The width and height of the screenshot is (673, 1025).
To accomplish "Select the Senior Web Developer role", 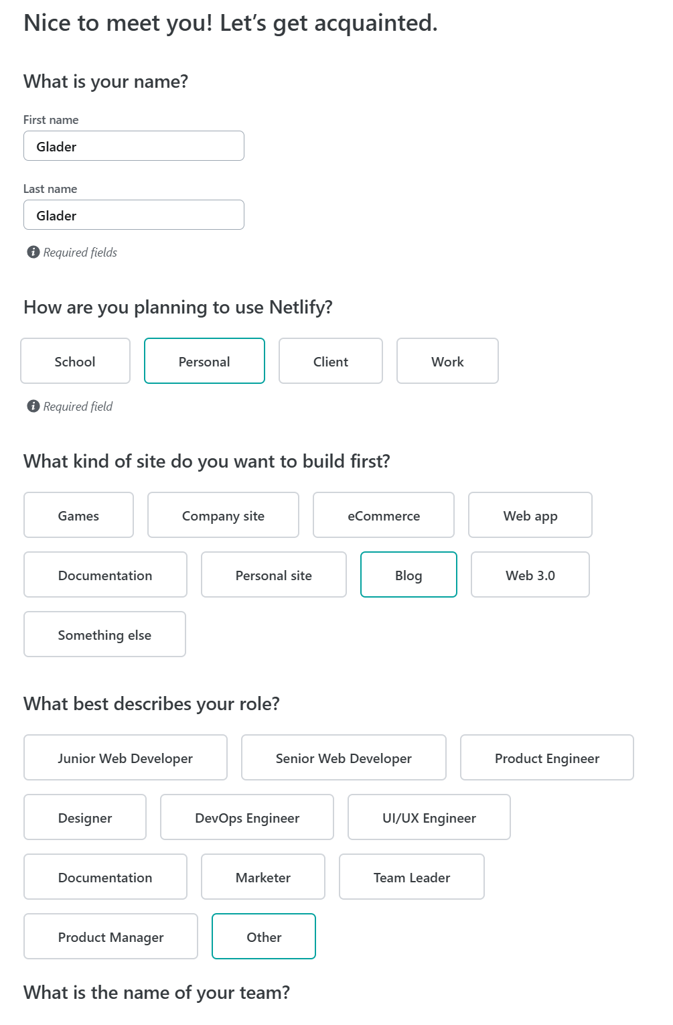I will click(x=344, y=758).
